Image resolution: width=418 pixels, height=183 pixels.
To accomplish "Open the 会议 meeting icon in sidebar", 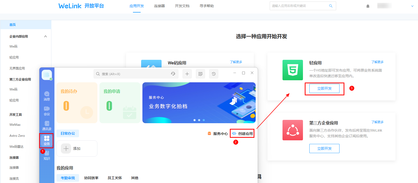I will [47, 111].
